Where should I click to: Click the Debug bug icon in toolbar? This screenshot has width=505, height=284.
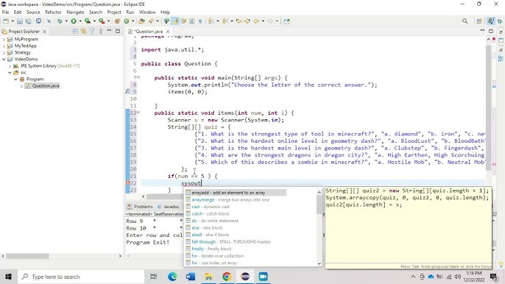point(60,21)
